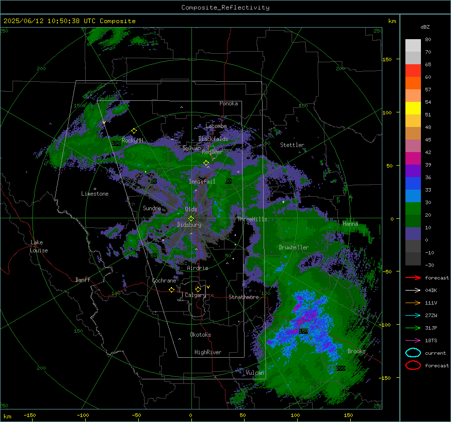Click the Brooks town label
Screen dimensions: 451x422
(x=356, y=351)
